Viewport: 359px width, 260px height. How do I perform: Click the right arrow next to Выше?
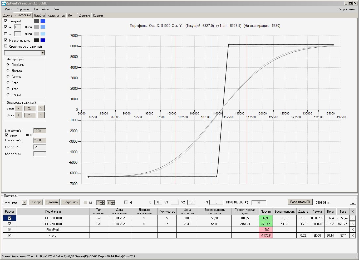click(41, 108)
